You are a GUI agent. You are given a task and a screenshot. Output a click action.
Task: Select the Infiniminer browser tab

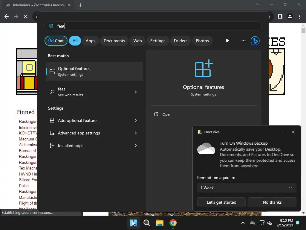39,5
